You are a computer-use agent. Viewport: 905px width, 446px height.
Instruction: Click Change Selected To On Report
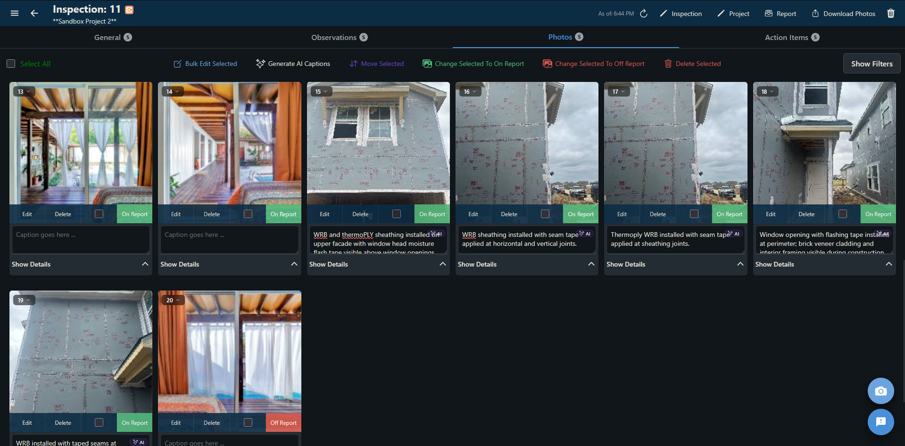(x=473, y=64)
